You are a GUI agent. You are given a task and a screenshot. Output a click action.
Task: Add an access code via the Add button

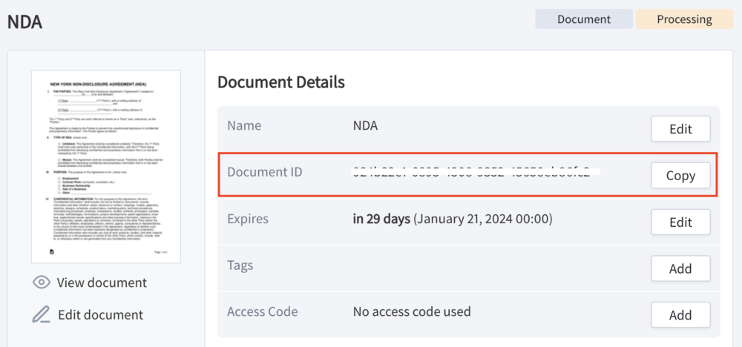coord(680,315)
